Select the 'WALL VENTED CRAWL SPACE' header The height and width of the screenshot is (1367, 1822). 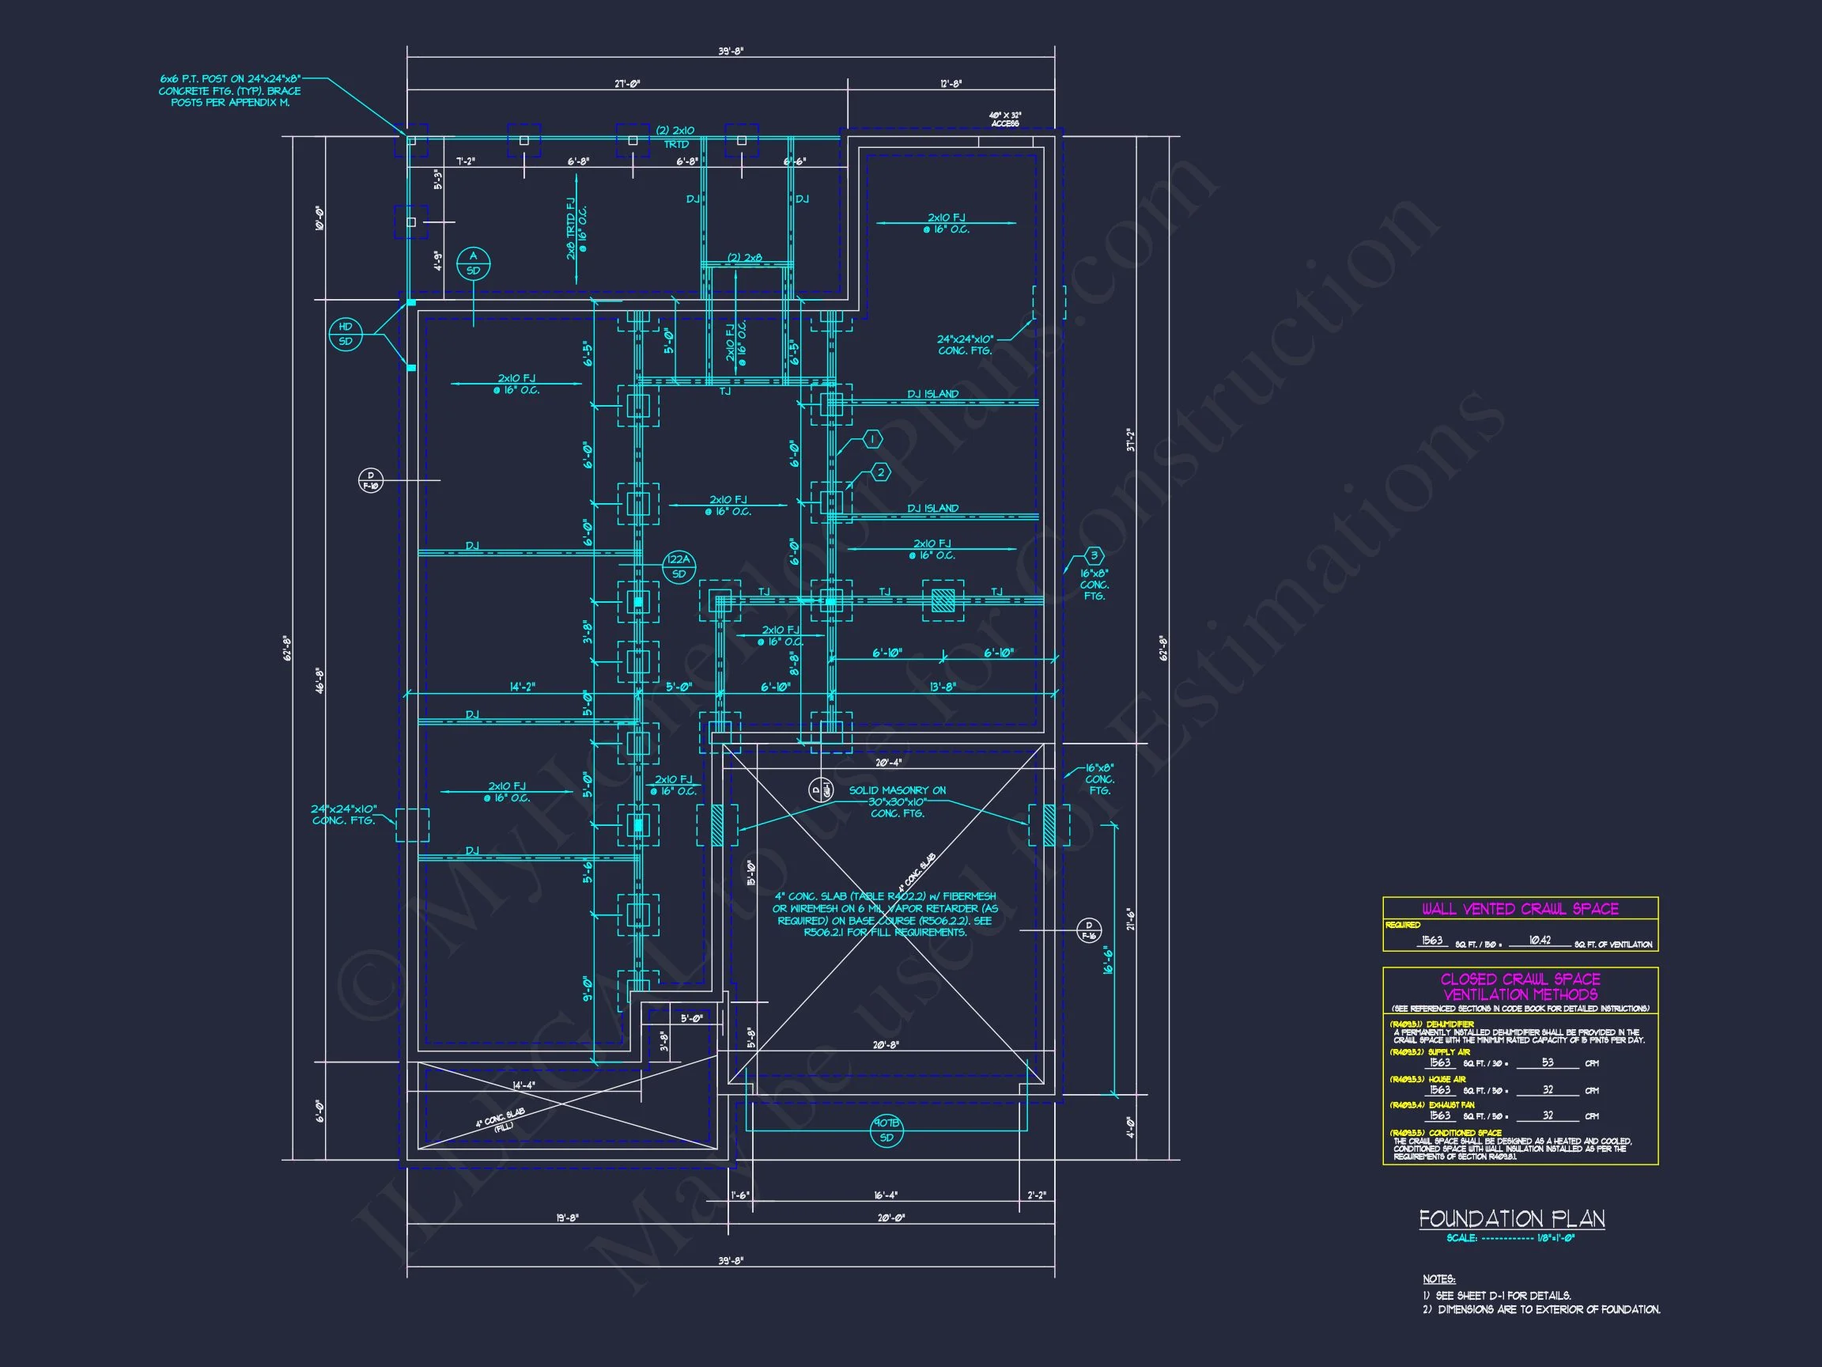[1520, 908]
